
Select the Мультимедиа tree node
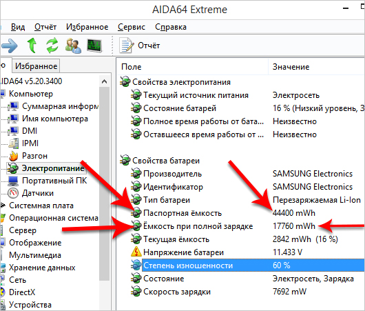click(35, 255)
